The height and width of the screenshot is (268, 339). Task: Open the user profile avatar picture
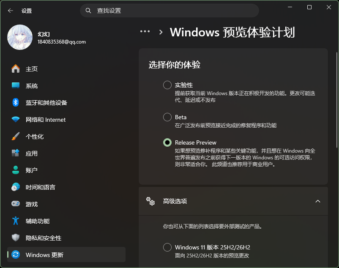20,37
